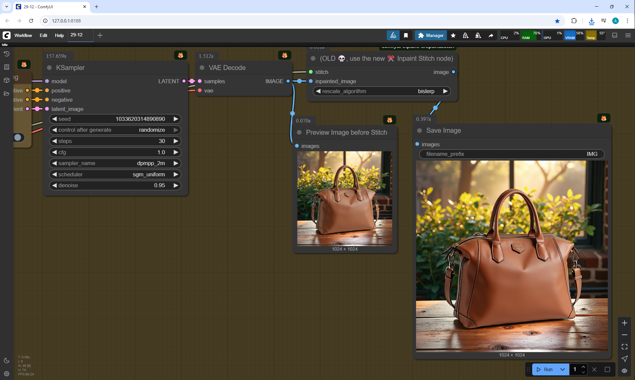Open the Edit menu
This screenshot has width=635, height=380.
tap(43, 35)
